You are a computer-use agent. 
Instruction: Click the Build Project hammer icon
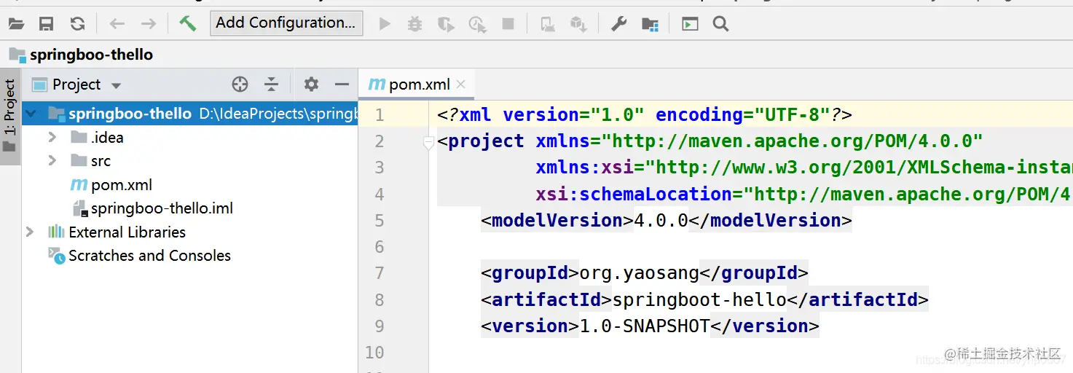click(187, 24)
